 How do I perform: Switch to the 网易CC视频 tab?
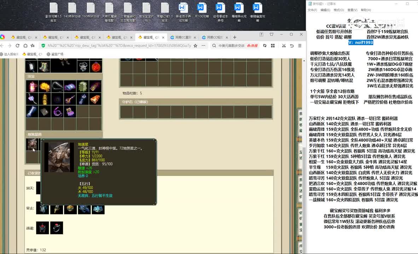click(x=215, y=37)
